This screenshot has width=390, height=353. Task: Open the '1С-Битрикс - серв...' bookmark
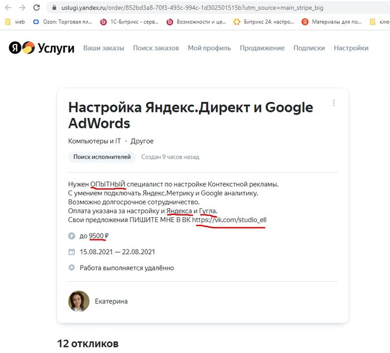click(129, 22)
